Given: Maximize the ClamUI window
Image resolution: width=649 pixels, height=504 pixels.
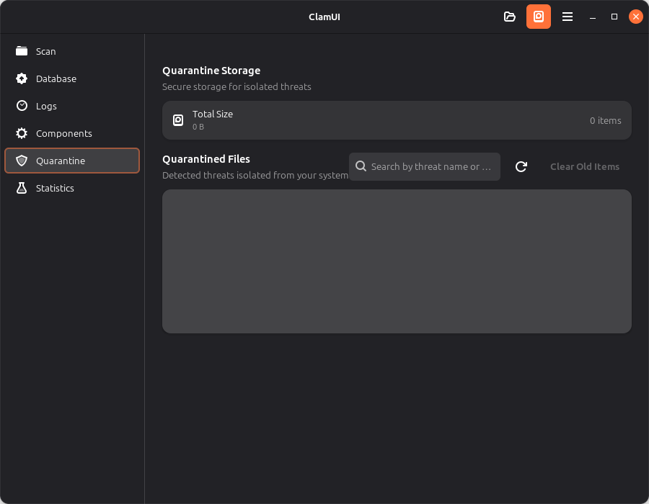Looking at the screenshot, I should tap(614, 17).
